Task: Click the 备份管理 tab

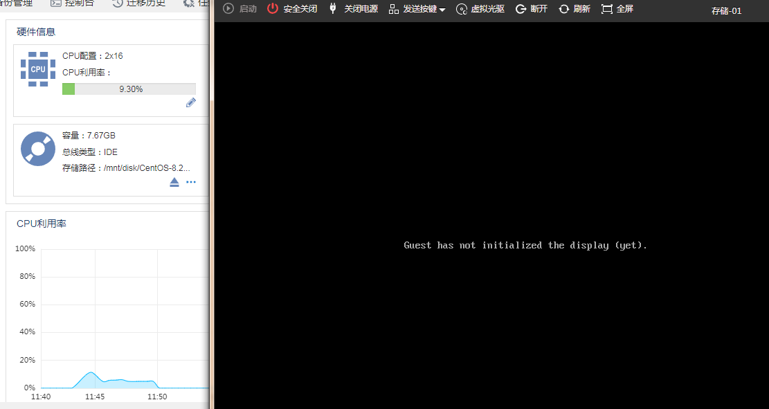Action: tap(17, 3)
